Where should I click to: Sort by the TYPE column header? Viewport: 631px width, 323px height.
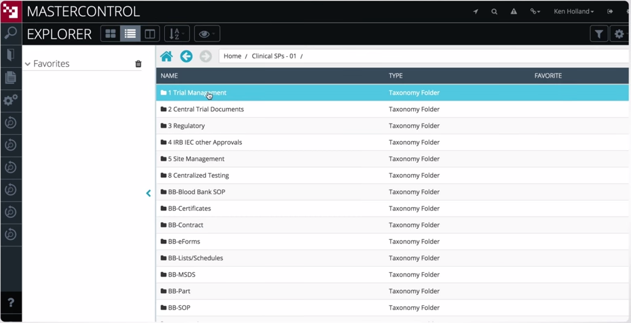(395, 76)
